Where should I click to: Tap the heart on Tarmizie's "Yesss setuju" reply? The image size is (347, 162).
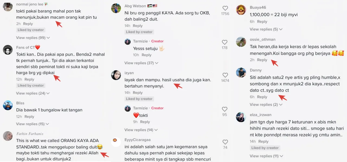click(224, 42)
